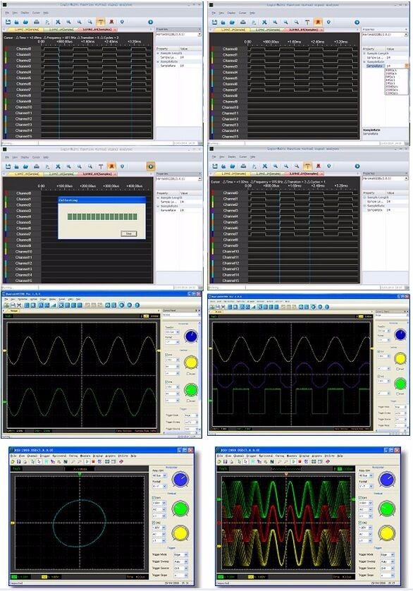Toggle the CH2 checkbox in the red-waveform oscilloscope
The width and height of the screenshot is (413, 591).
360,523
